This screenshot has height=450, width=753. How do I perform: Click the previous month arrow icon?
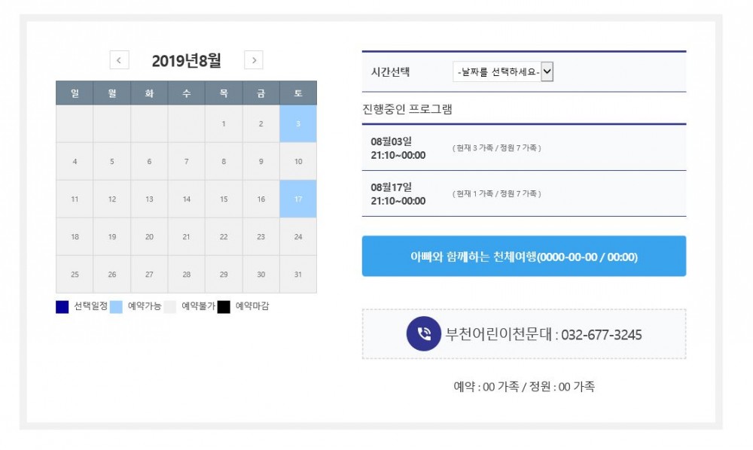(119, 59)
